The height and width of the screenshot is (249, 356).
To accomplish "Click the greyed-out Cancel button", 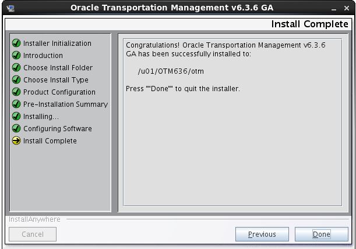I will [33, 234].
